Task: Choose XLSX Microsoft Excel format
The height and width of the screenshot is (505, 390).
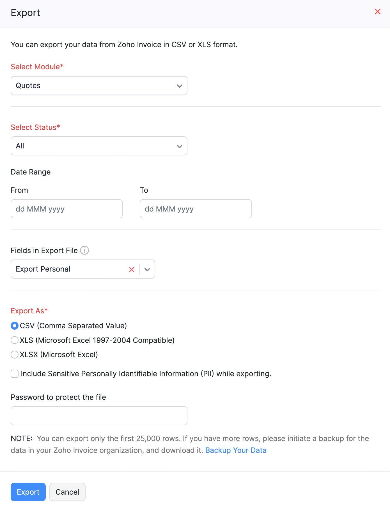Action: tap(15, 355)
